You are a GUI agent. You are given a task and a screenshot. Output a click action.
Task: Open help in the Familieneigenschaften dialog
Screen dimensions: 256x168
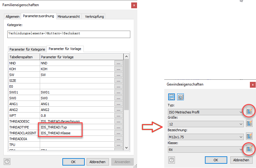[7, 162]
